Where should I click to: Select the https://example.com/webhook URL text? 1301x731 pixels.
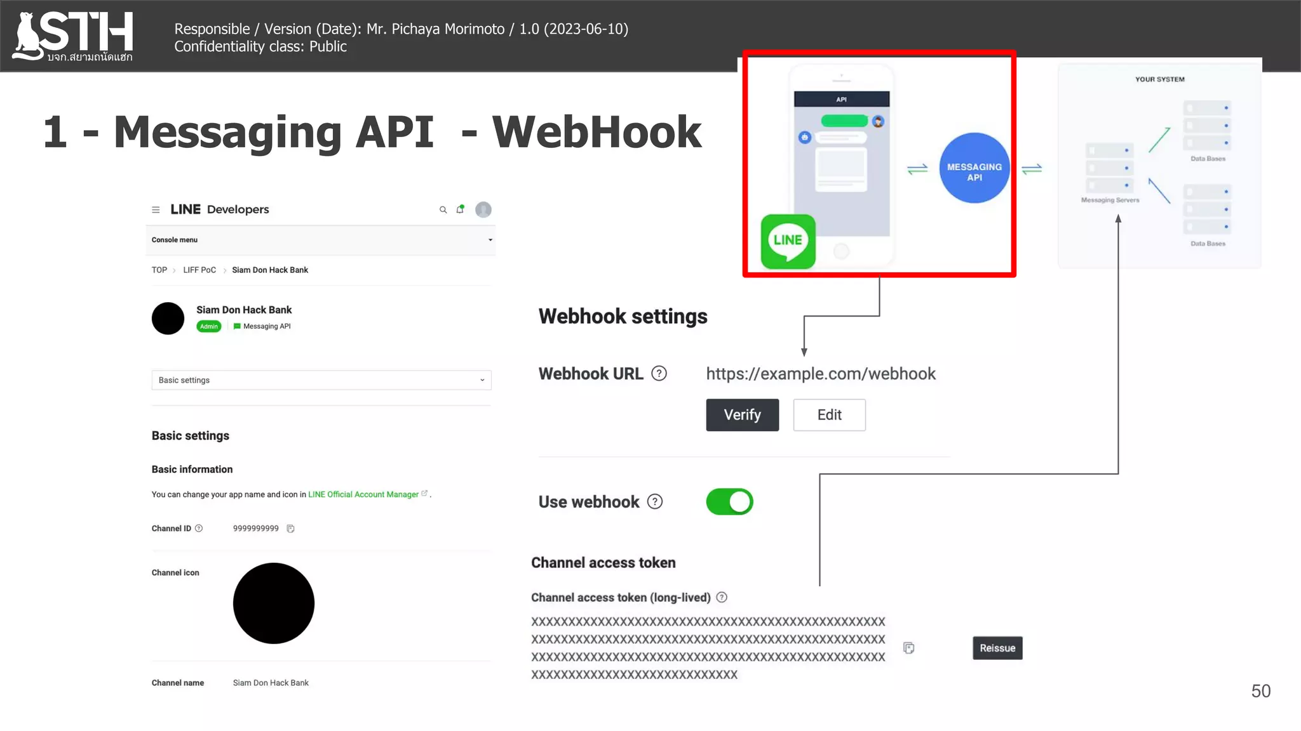point(821,374)
